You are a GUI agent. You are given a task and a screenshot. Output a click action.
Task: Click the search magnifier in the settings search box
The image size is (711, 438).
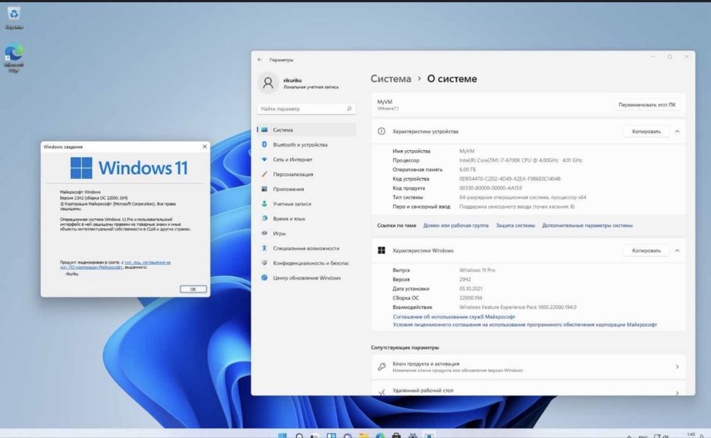(349, 109)
